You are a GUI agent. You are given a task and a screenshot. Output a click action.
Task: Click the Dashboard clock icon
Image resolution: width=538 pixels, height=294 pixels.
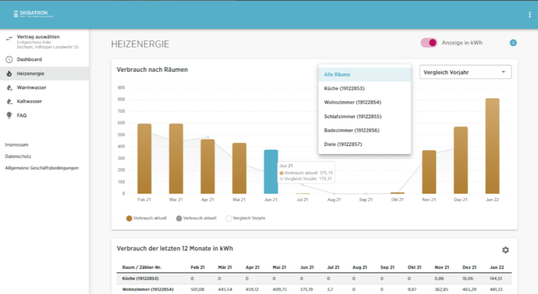coord(9,59)
